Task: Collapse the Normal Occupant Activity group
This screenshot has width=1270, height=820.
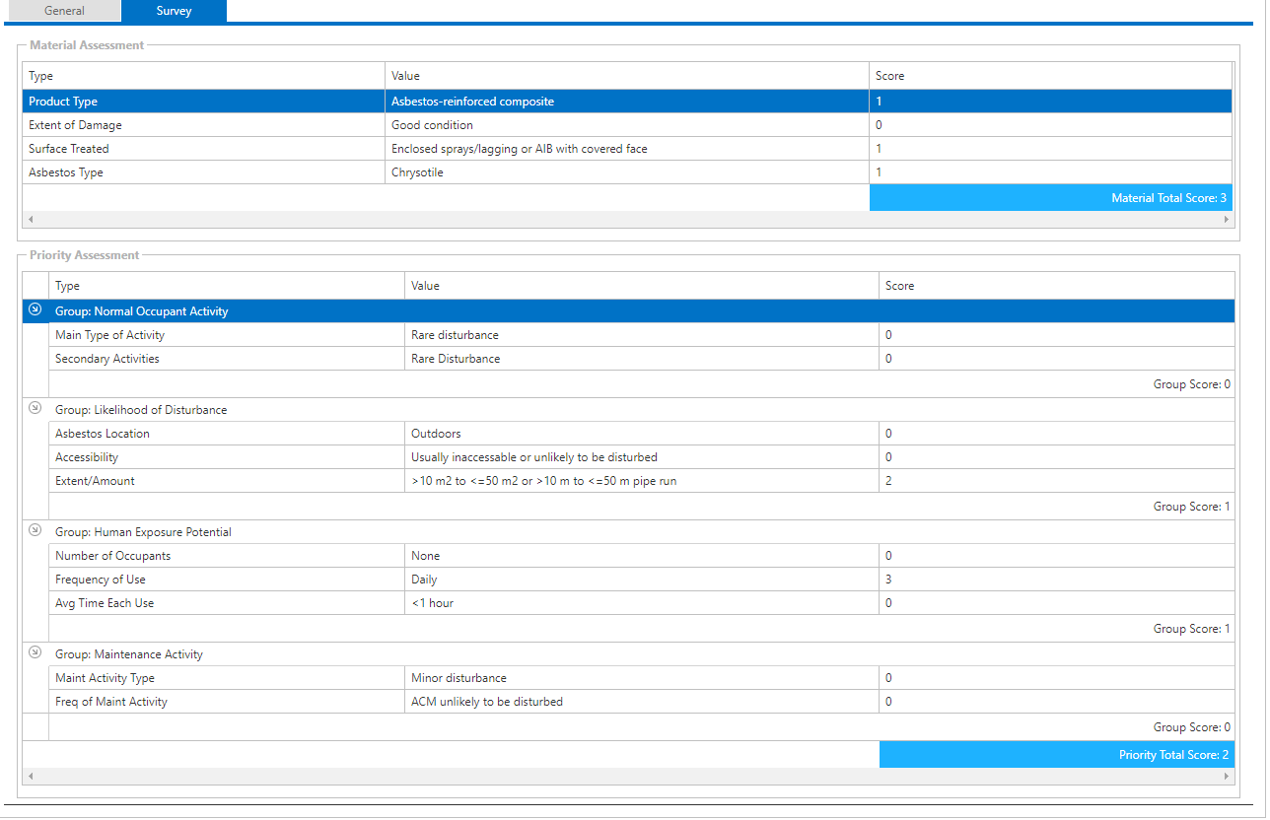Action: click(x=35, y=310)
